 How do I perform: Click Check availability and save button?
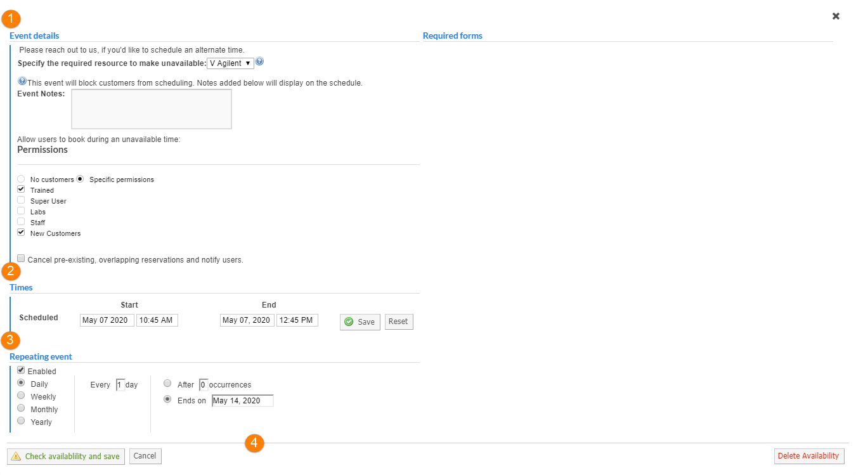(x=66, y=456)
